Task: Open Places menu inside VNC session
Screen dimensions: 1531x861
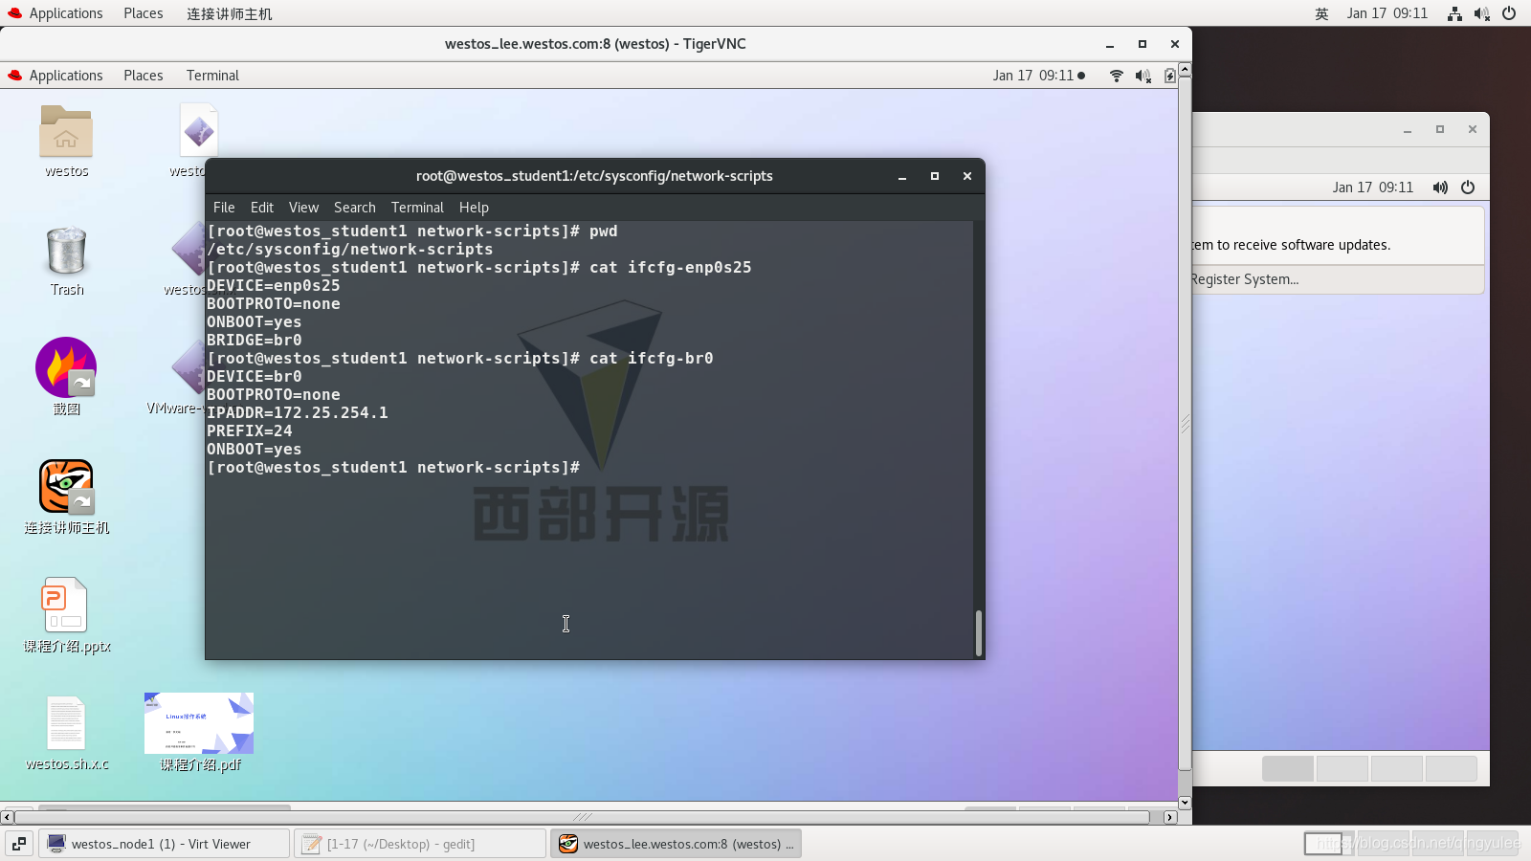Action: 144,76
